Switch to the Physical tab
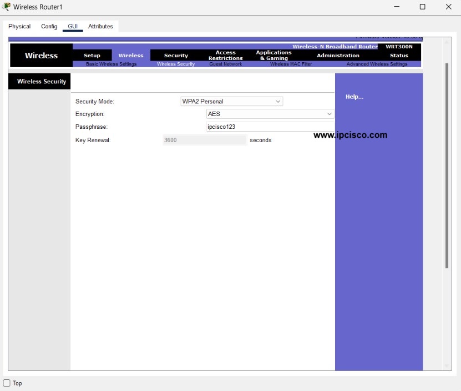461x391 pixels. 19,26
